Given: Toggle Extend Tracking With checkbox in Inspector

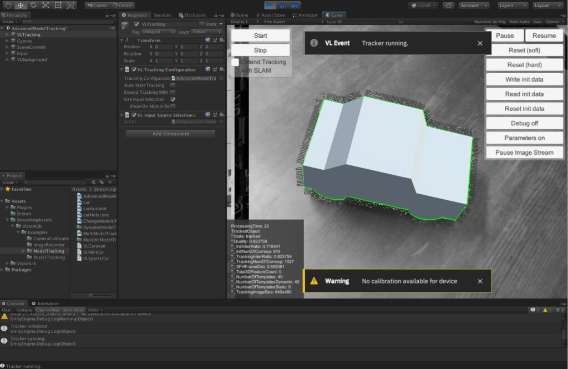Looking at the screenshot, I should tap(173, 93).
